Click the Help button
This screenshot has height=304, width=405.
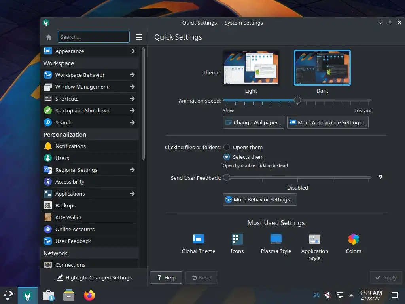(x=166, y=277)
